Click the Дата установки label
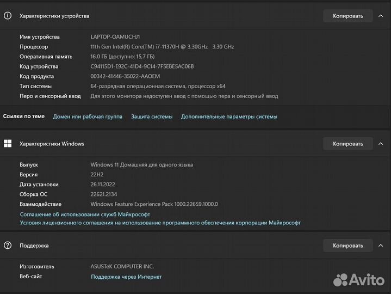The width and height of the screenshot is (391, 294). pos(39,185)
